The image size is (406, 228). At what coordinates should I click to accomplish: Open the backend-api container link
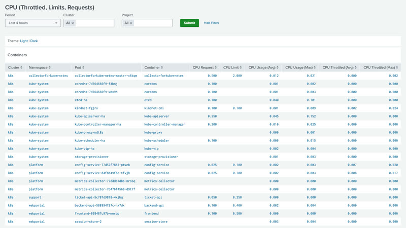(x=154, y=206)
